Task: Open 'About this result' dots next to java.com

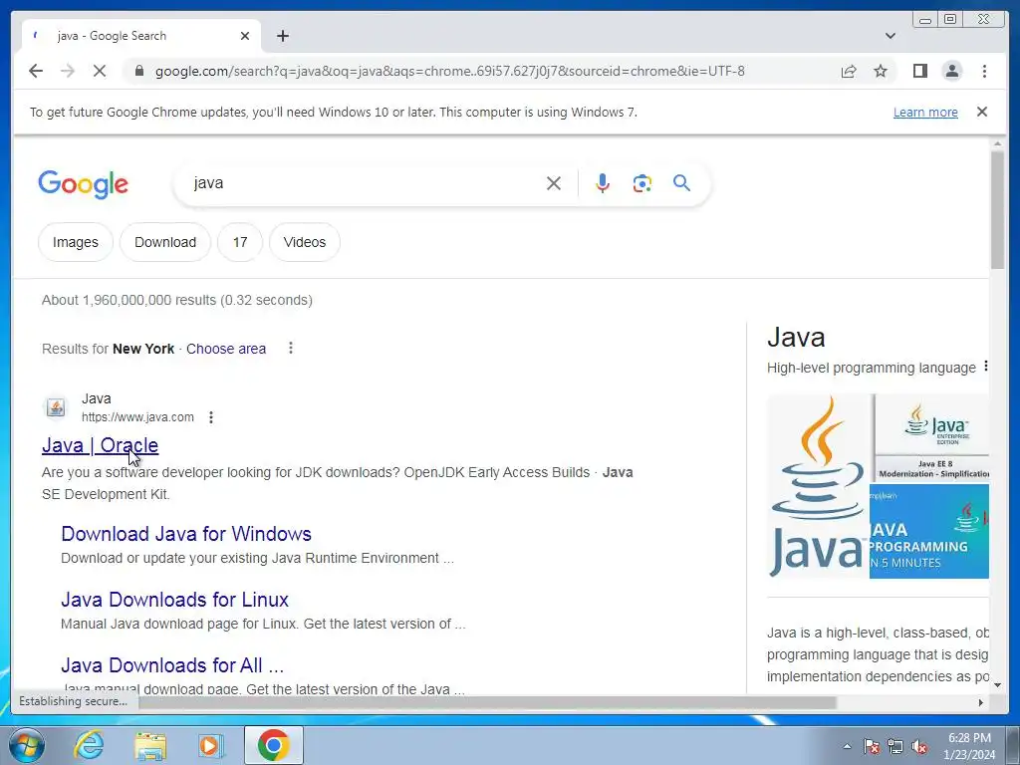Action: [211, 417]
